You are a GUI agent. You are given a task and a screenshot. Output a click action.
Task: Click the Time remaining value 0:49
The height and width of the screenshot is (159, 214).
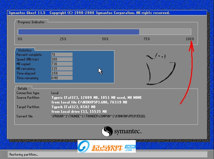click(62, 78)
